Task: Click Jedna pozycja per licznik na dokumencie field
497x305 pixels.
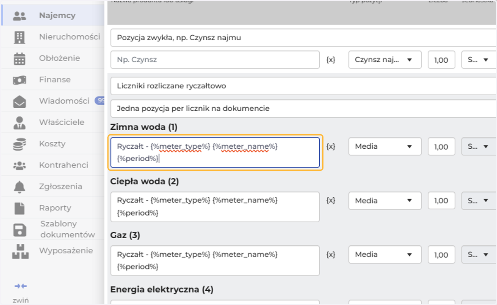Action: click(304, 109)
